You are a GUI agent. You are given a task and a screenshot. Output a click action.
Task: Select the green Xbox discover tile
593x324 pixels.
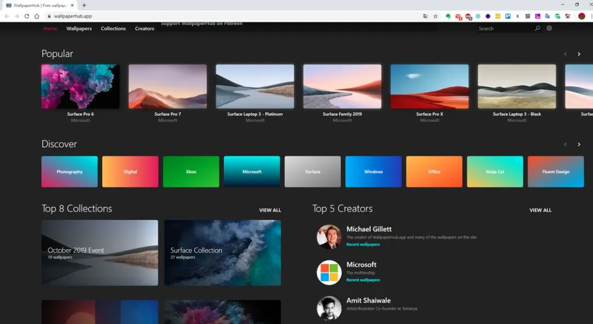pos(191,172)
